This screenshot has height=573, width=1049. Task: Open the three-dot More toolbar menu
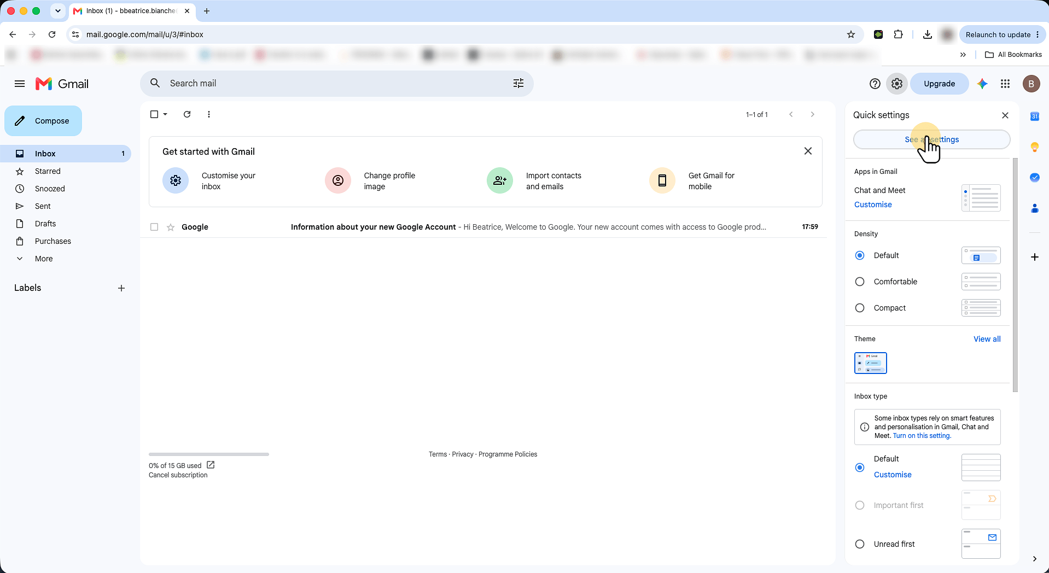[x=209, y=114]
